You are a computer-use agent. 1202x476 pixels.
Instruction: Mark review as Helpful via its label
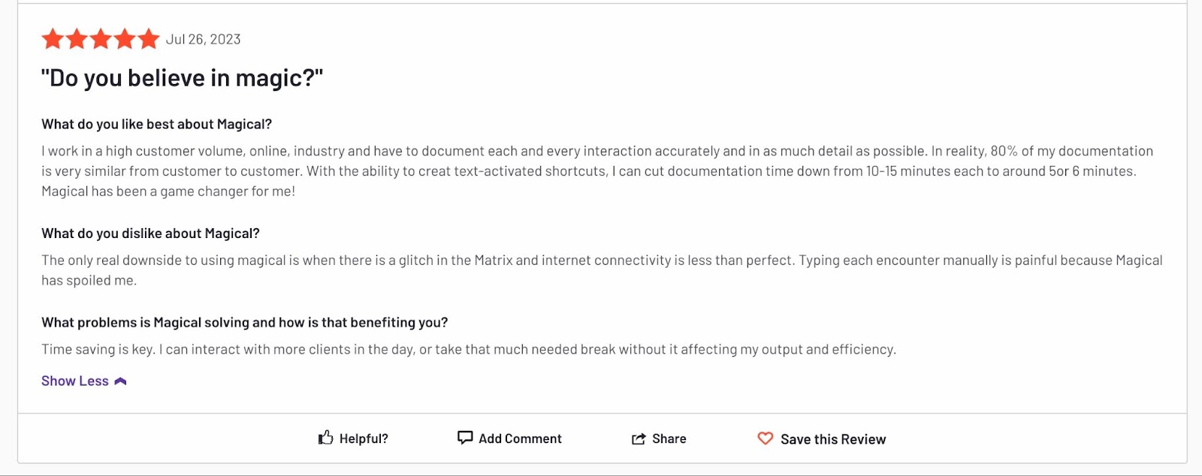[x=364, y=438]
